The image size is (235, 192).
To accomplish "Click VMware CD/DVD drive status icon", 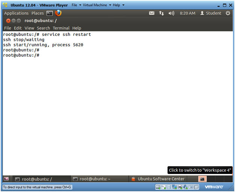I will (164, 187).
